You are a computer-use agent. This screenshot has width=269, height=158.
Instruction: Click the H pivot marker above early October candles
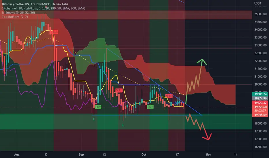point(150,81)
